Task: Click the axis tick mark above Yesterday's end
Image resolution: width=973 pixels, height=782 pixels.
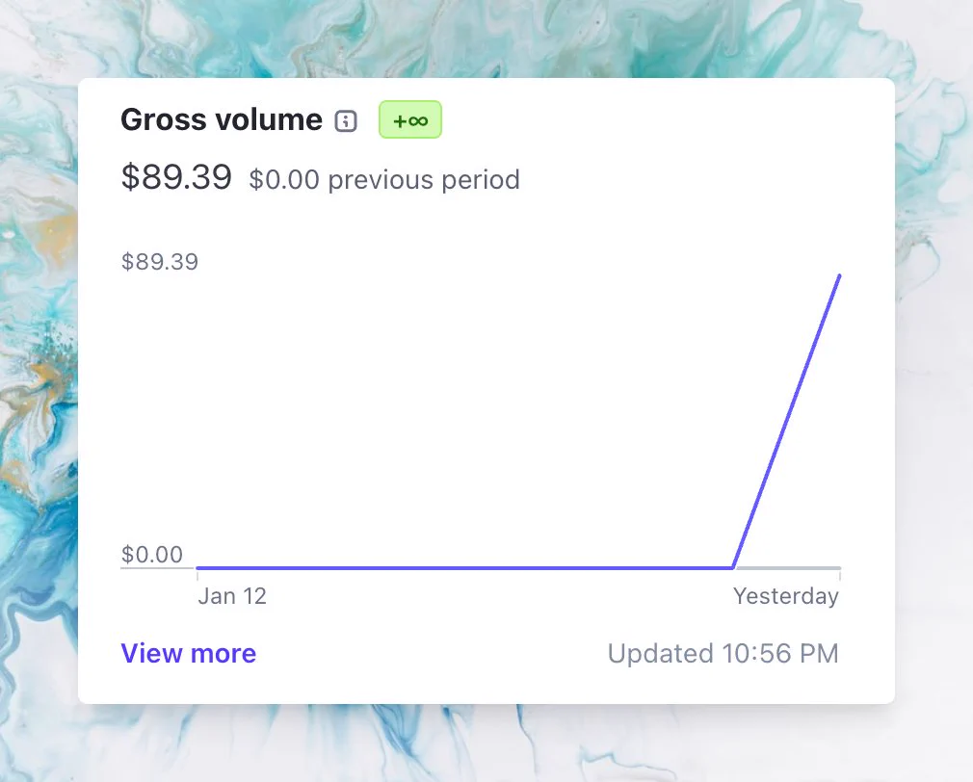Action: click(840, 576)
